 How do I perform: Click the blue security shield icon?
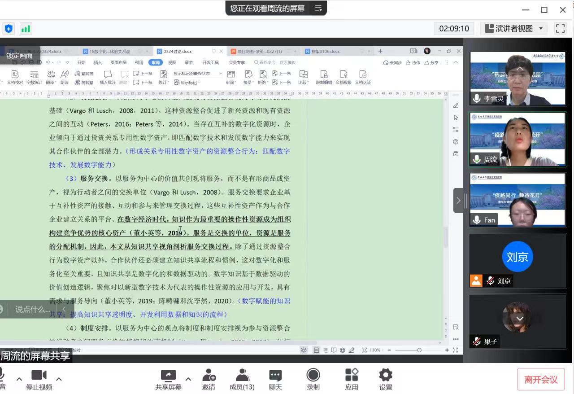click(9, 29)
